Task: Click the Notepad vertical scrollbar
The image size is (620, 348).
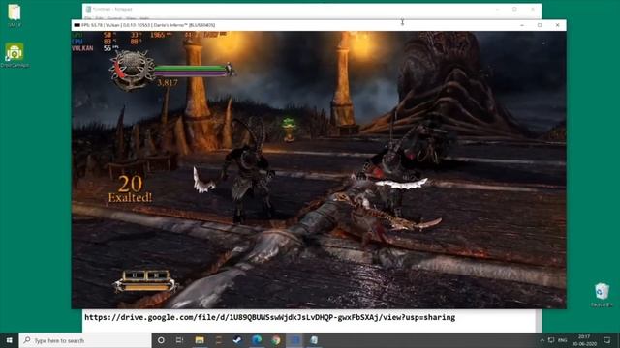Action: coord(539,320)
